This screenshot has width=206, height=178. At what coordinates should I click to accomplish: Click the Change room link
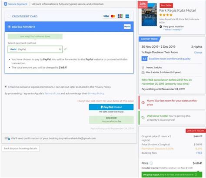click(198, 53)
